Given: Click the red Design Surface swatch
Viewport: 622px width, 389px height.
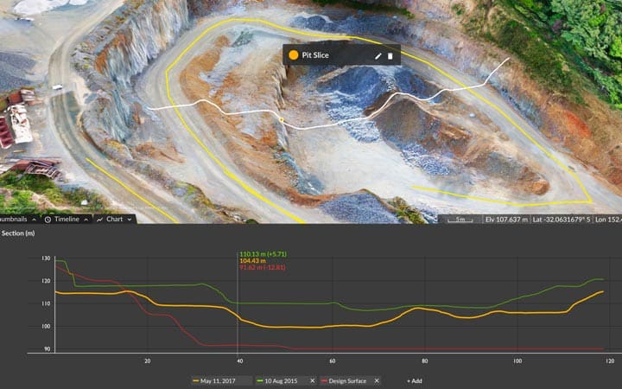Looking at the screenshot, I should click(324, 381).
